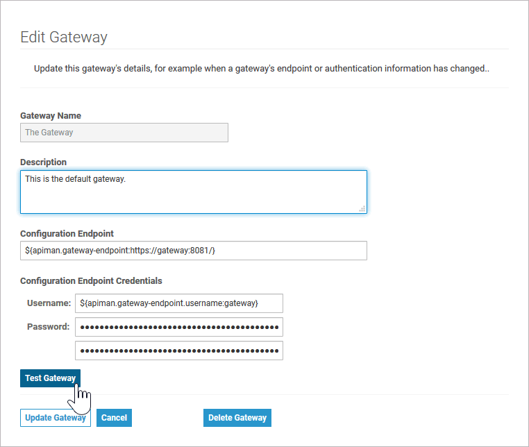The height and width of the screenshot is (447, 529).
Task: Click into the Configuration Endpoint field
Action: click(193, 251)
